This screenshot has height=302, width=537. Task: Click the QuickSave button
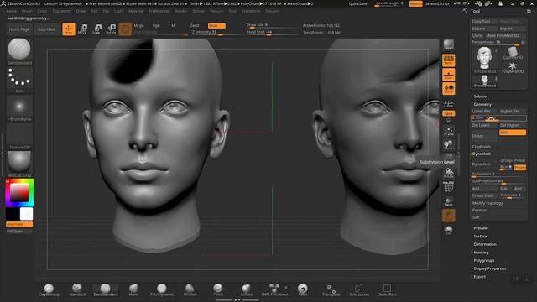358,3
